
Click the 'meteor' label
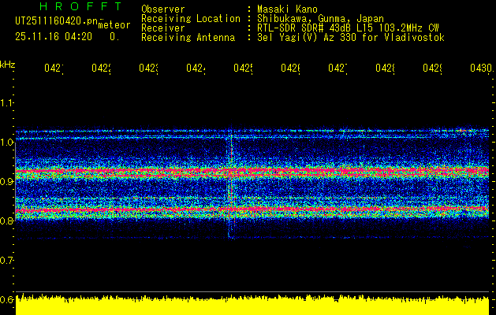[x=114, y=25]
